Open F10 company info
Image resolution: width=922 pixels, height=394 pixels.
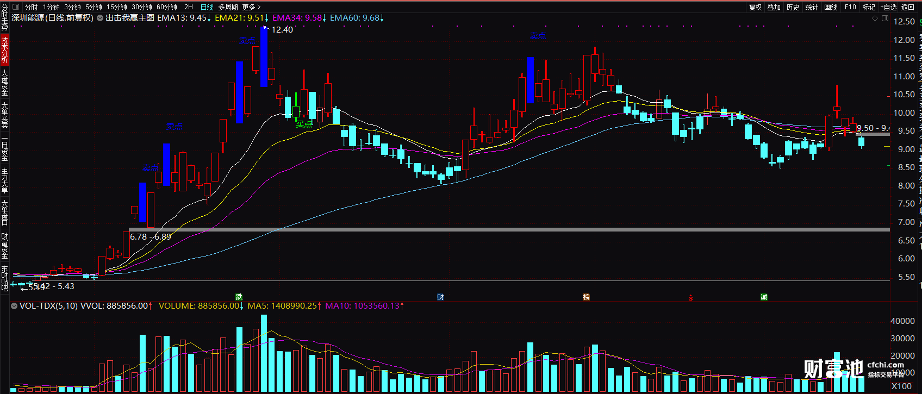[850, 7]
